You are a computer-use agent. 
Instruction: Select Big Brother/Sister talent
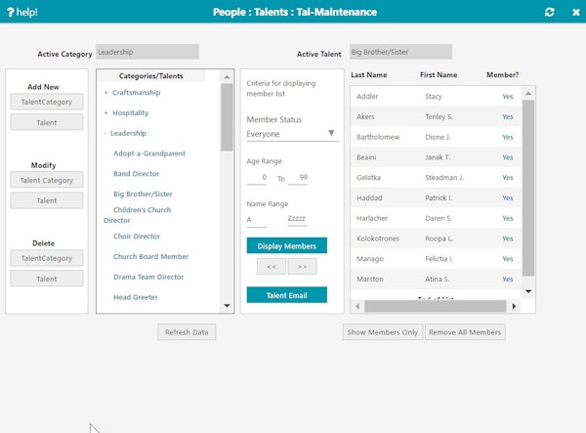[x=143, y=195]
